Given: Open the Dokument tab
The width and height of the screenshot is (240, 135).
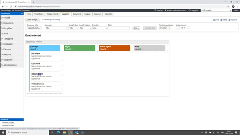Looking at the screenshot, I should [77, 14].
